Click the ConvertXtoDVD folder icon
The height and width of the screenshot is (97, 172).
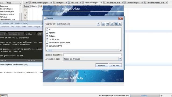coord(47,46)
